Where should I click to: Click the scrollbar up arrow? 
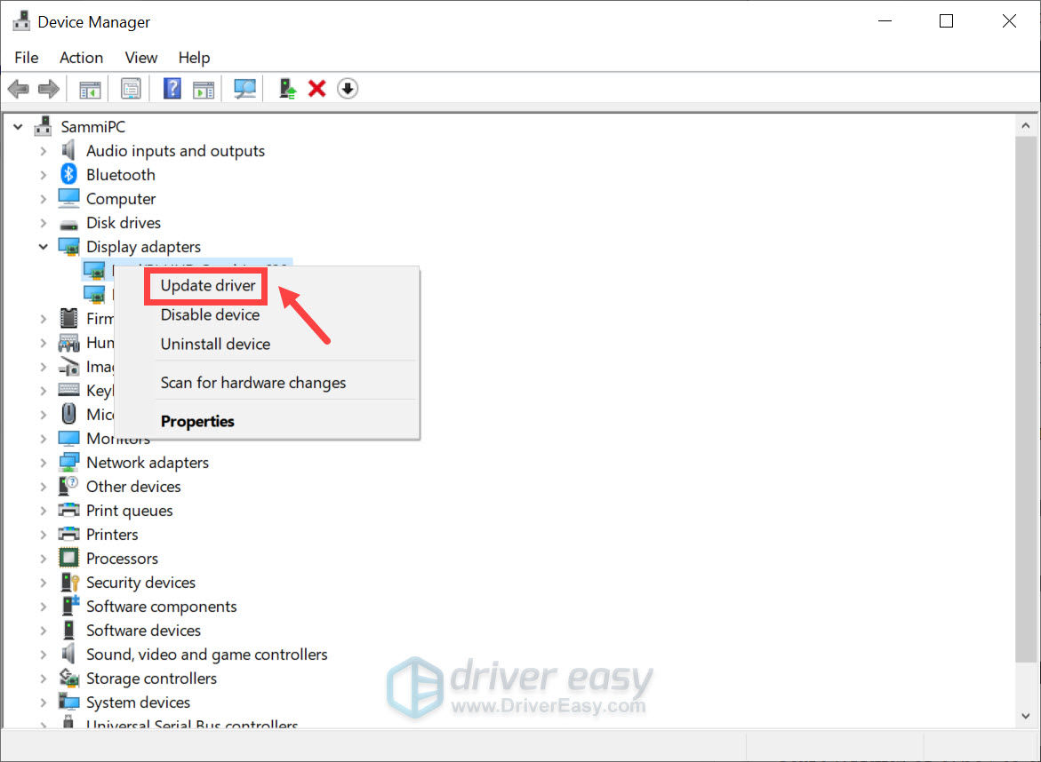[1026, 125]
